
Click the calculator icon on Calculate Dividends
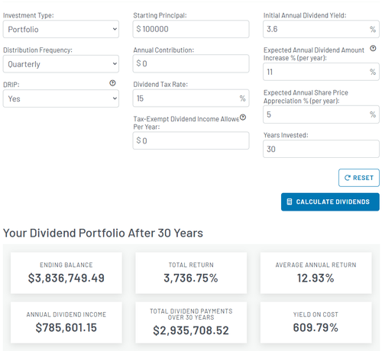(x=290, y=201)
